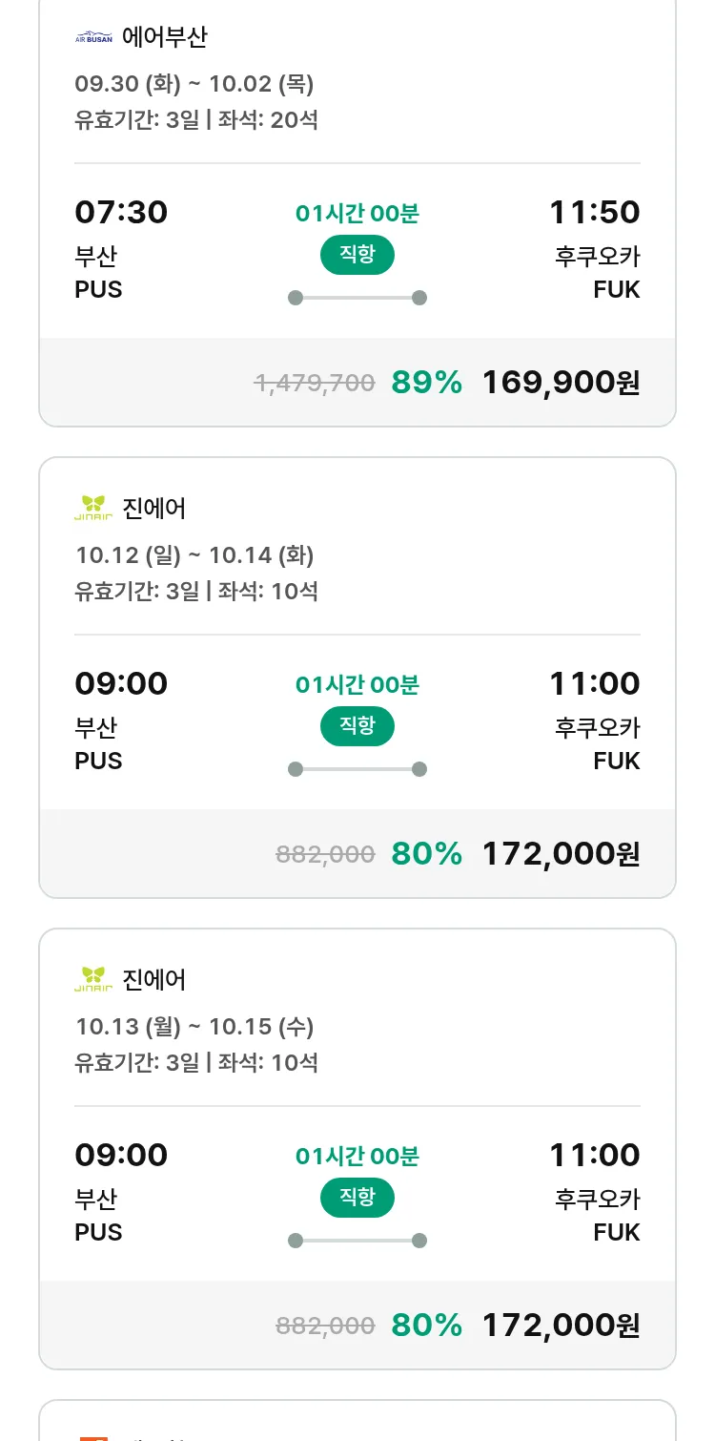Tap the 직항 badge on Air Busan flight
This screenshot has height=1441, width=715.
[x=357, y=255]
